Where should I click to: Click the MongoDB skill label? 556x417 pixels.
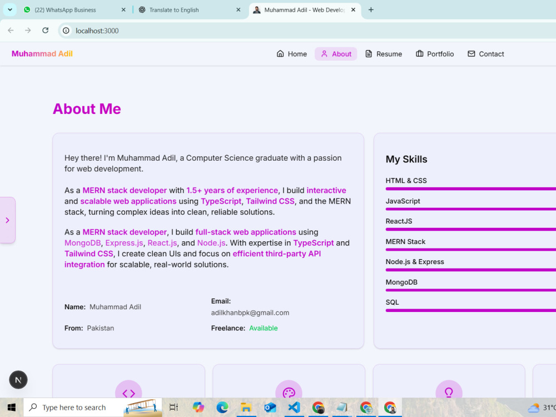click(401, 282)
